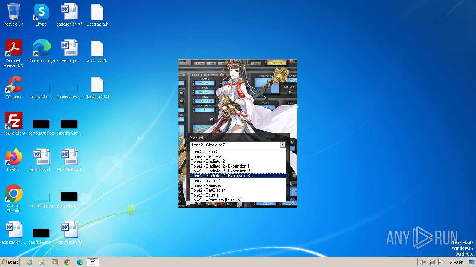This screenshot has width=476, height=267.
Task: Open File Explorer from taskbar
Action: point(42,262)
